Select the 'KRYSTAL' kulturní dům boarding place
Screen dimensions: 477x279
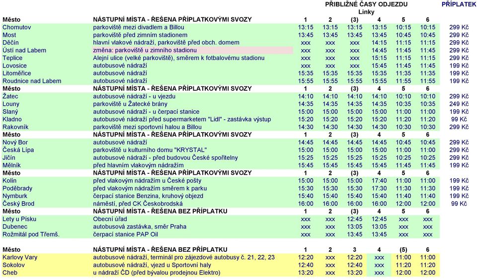tap(150, 150)
